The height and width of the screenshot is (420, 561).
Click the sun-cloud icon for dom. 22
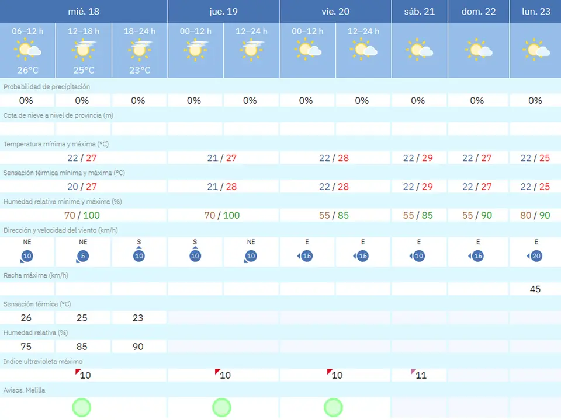pos(479,50)
